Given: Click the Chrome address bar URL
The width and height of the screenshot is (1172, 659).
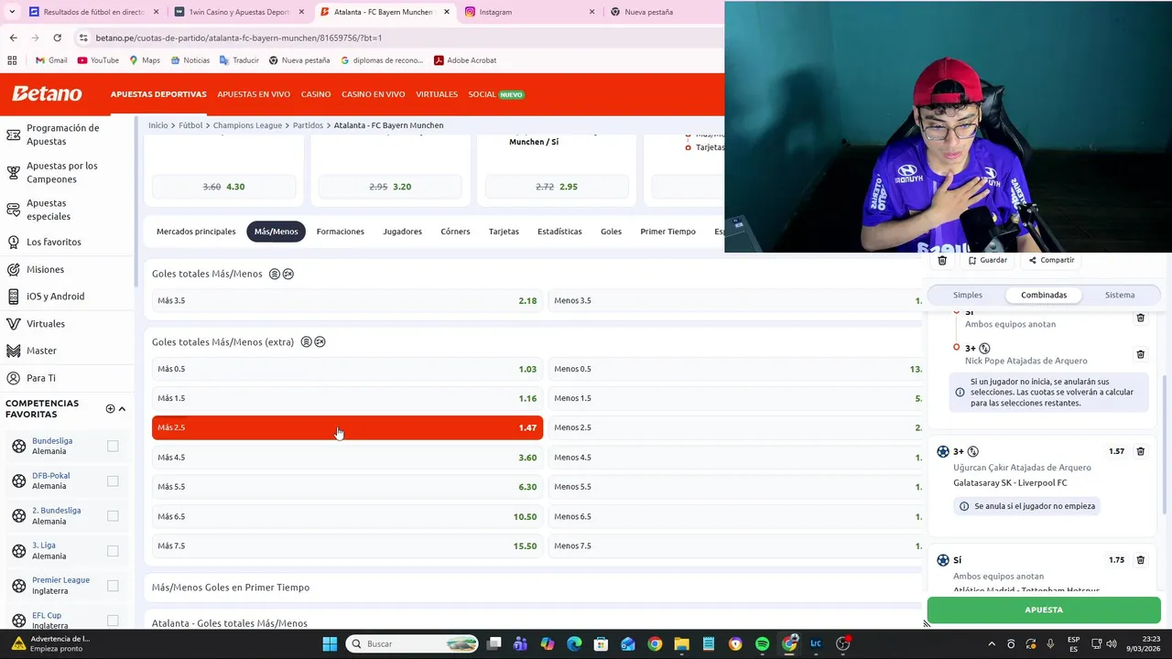Looking at the screenshot, I should click(238, 38).
